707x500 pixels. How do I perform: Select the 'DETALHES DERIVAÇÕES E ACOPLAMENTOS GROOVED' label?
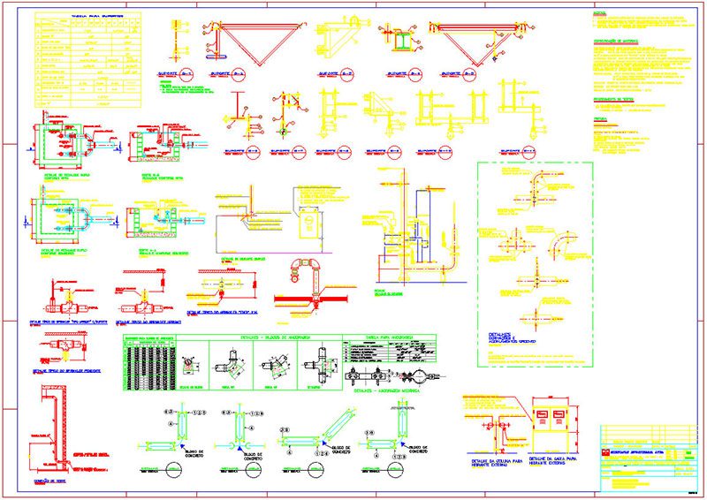[x=512, y=337]
